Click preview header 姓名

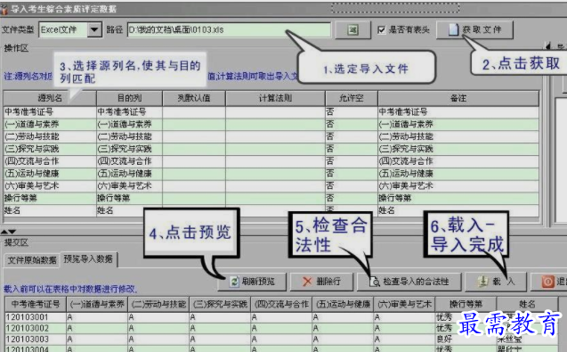(527, 304)
